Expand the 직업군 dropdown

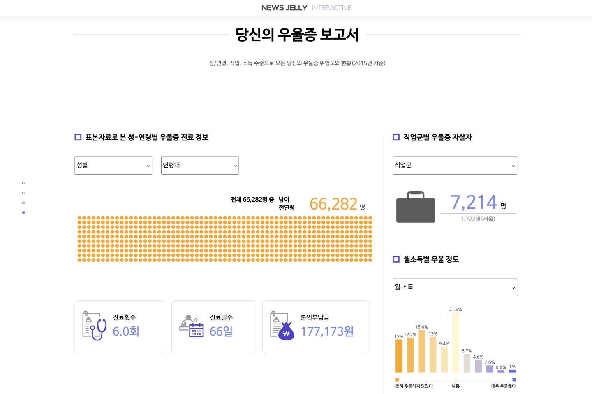454,166
